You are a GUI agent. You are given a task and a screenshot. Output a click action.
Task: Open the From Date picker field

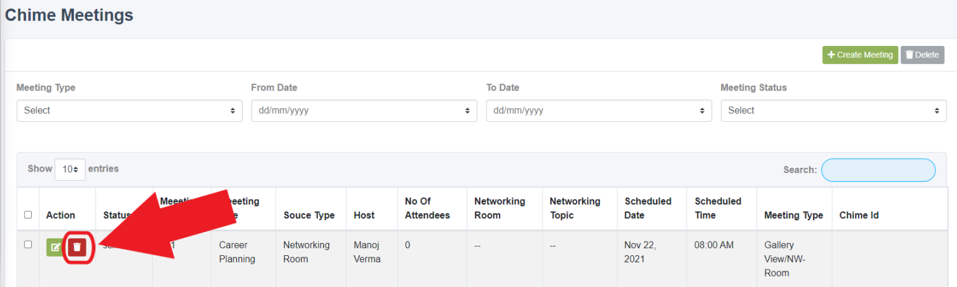(x=364, y=111)
